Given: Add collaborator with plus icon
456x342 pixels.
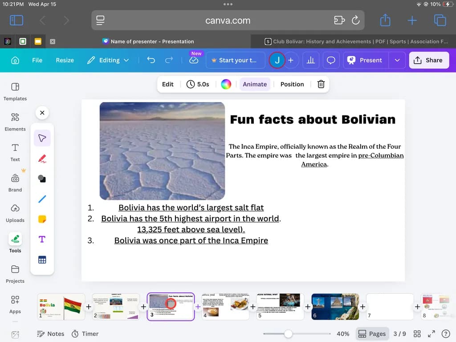Looking at the screenshot, I should [291, 60].
